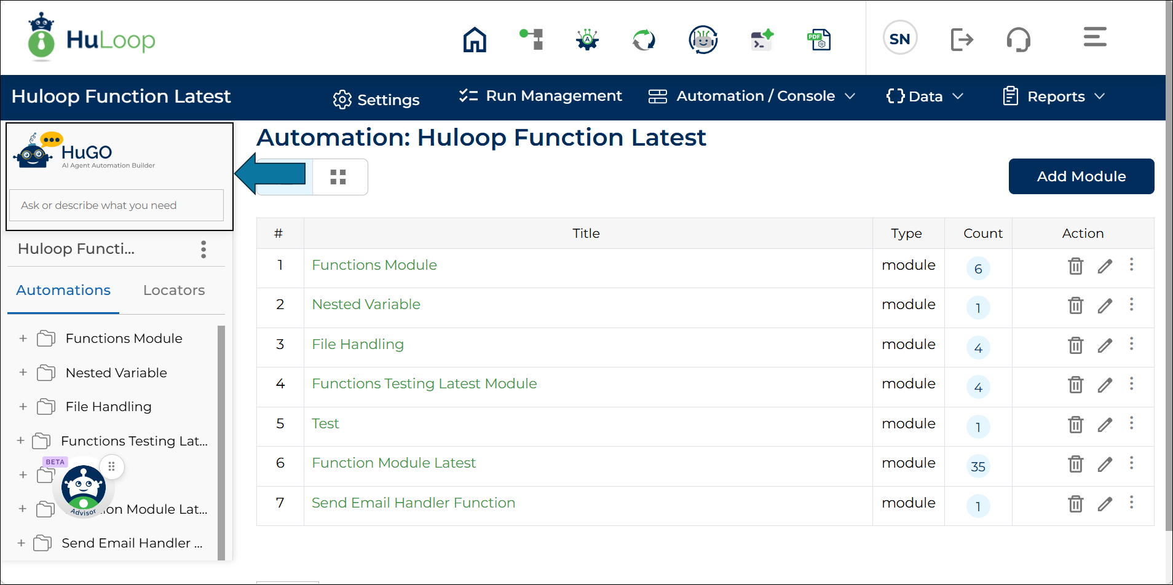The height and width of the screenshot is (585, 1173).
Task: Open the hamburger menu
Action: click(1095, 37)
